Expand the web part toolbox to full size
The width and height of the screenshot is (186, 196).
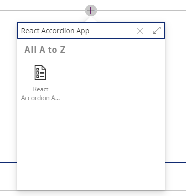tap(157, 30)
